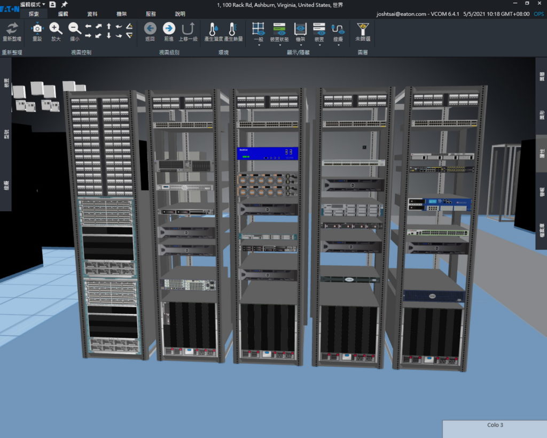Screen dimensions: 547x438
Task: Click the Colo 3 label panel
Action: pyautogui.click(x=495, y=428)
